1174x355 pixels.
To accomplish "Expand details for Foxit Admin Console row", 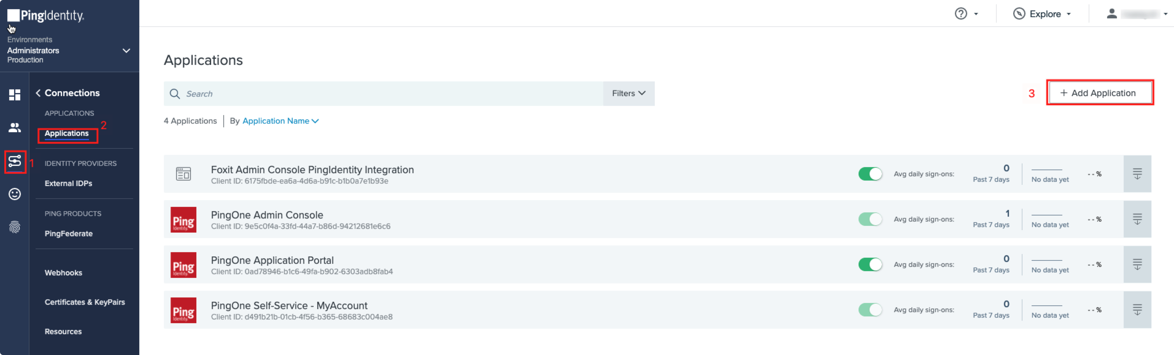I will click(x=1137, y=174).
